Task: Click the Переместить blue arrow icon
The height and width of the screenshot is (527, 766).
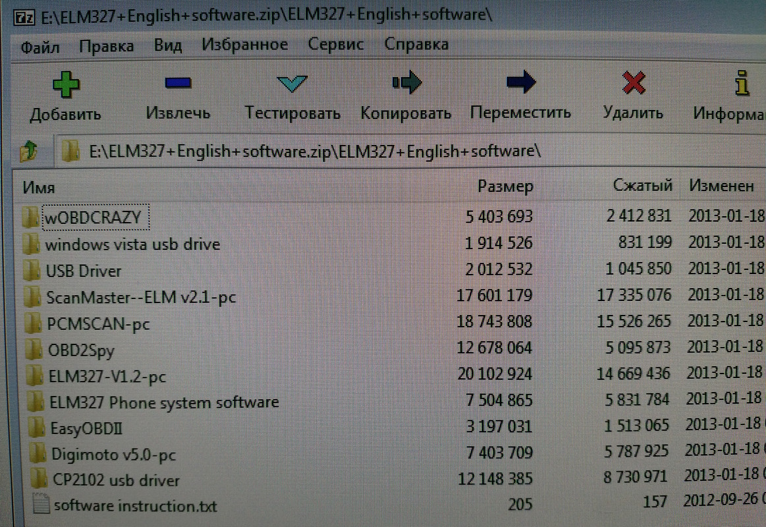Action: coord(521,81)
